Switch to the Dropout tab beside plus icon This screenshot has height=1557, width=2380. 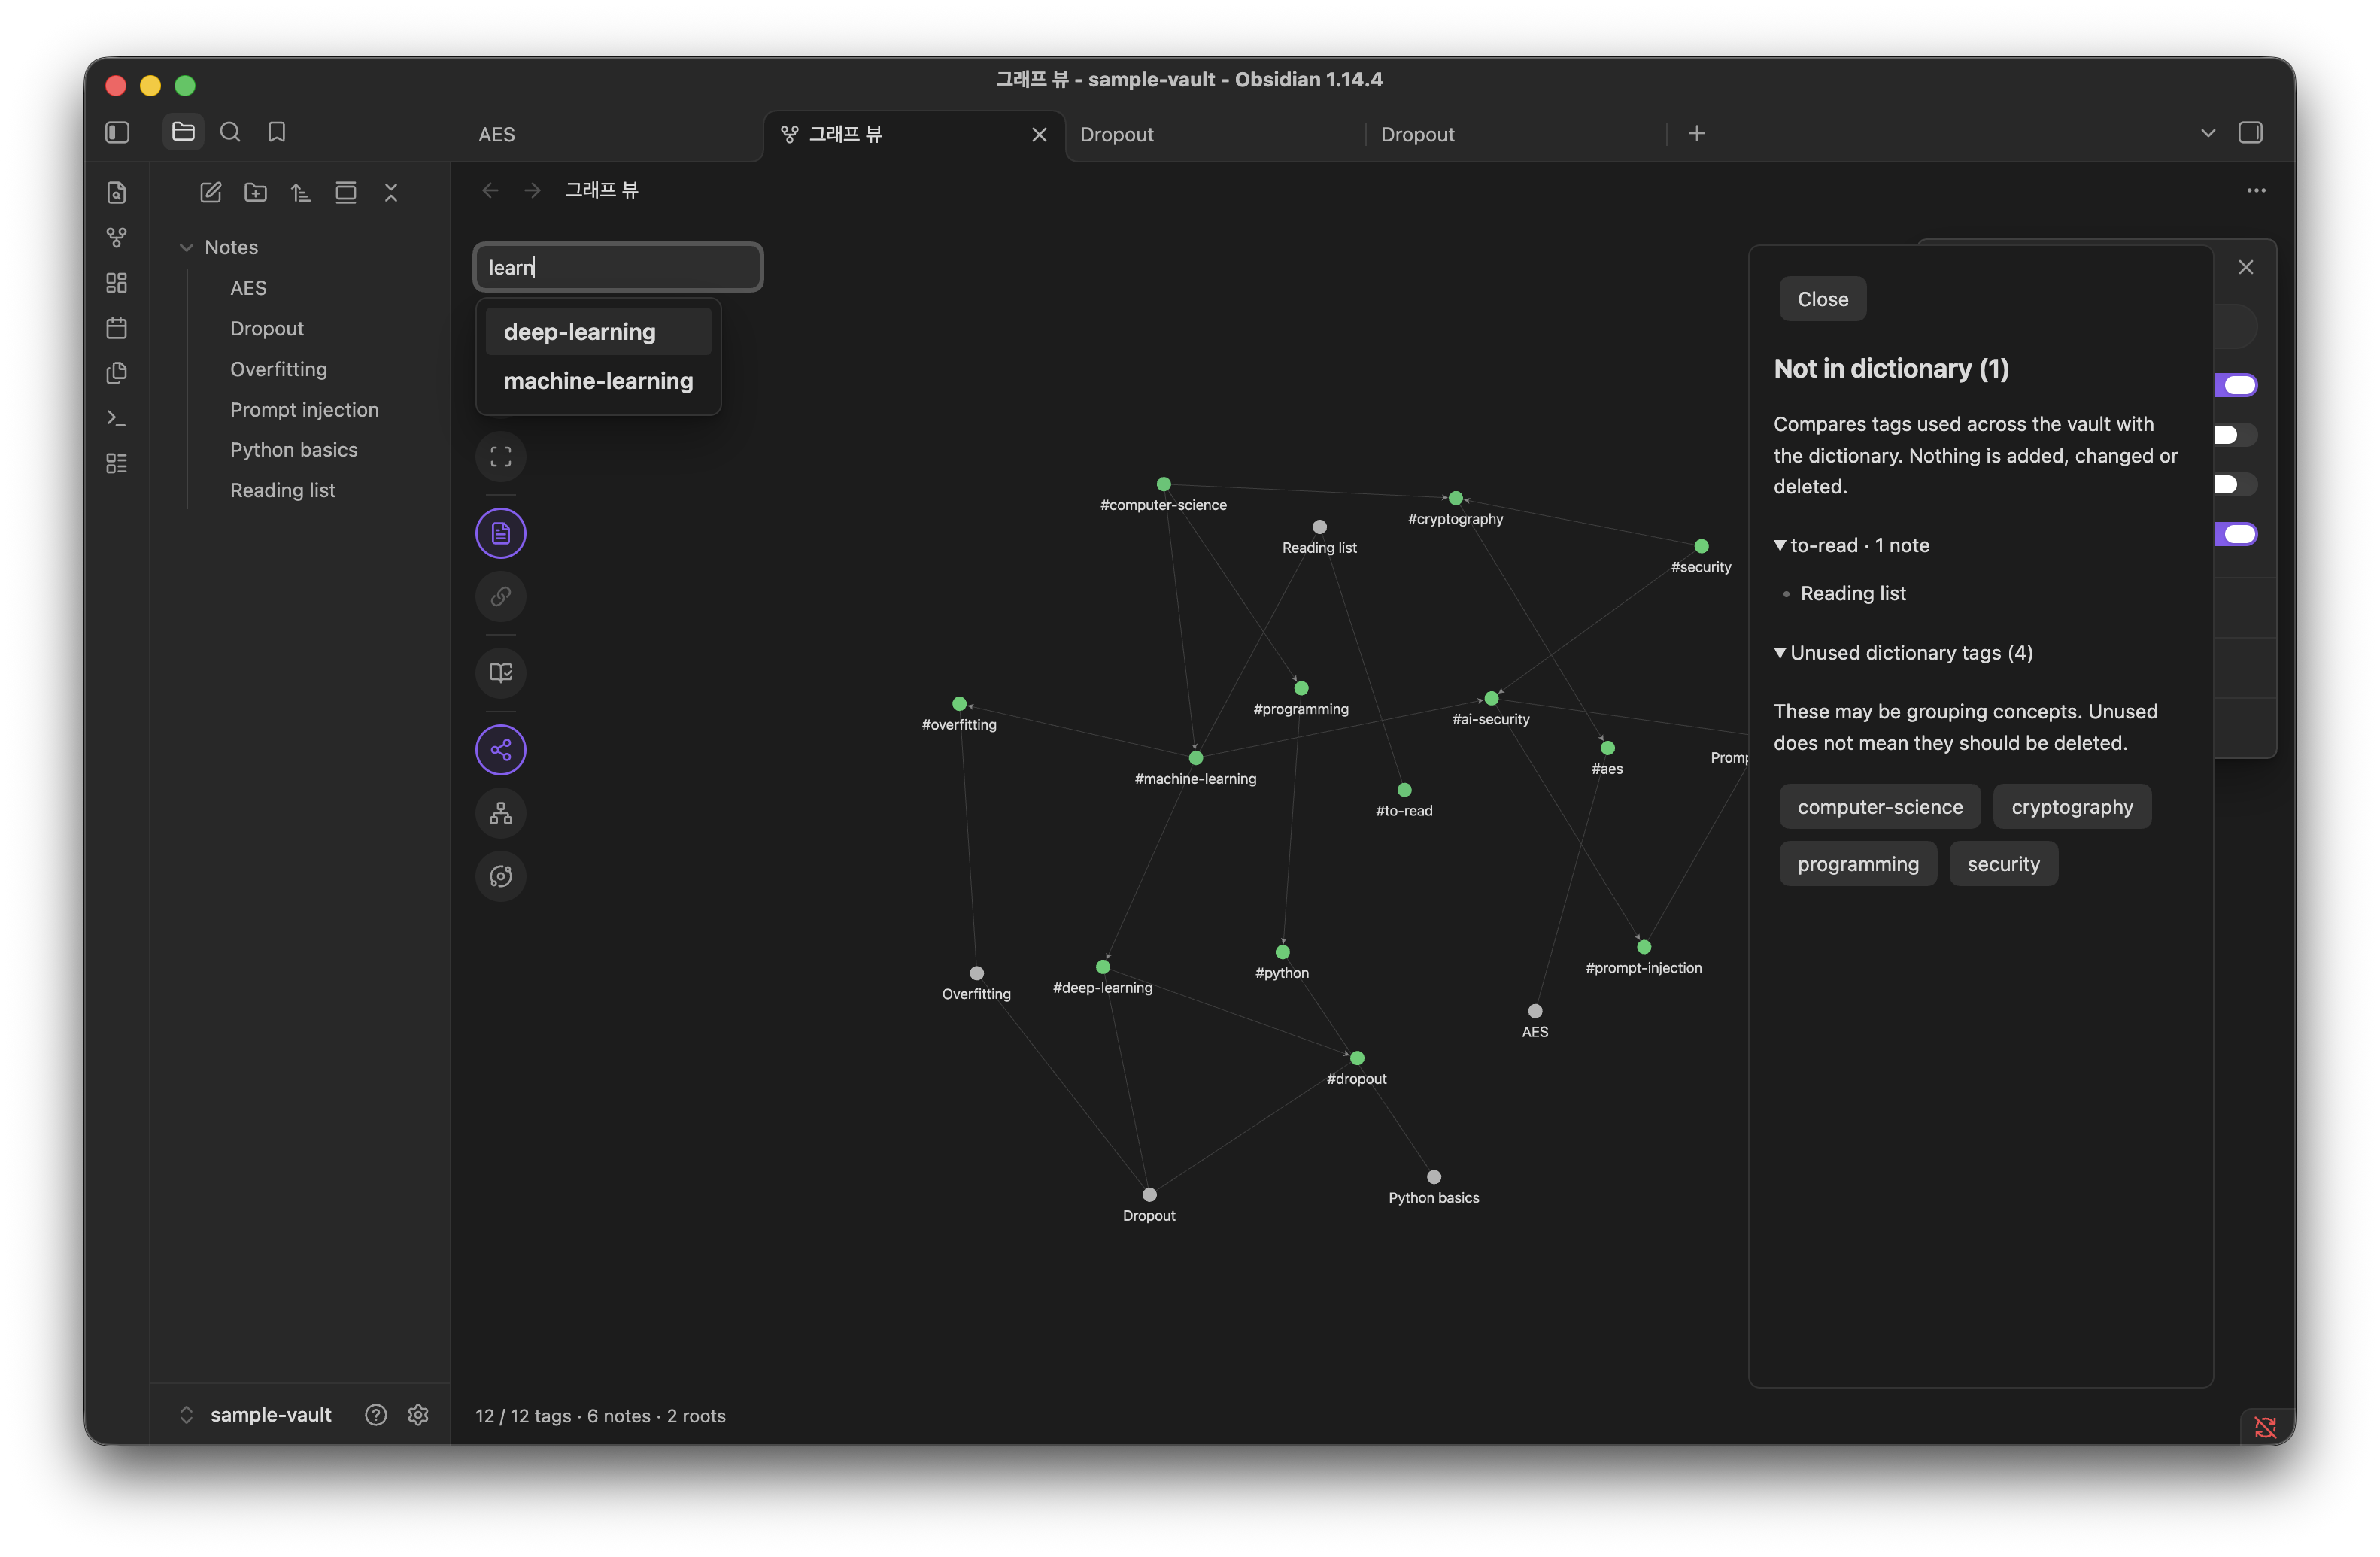tap(1514, 134)
